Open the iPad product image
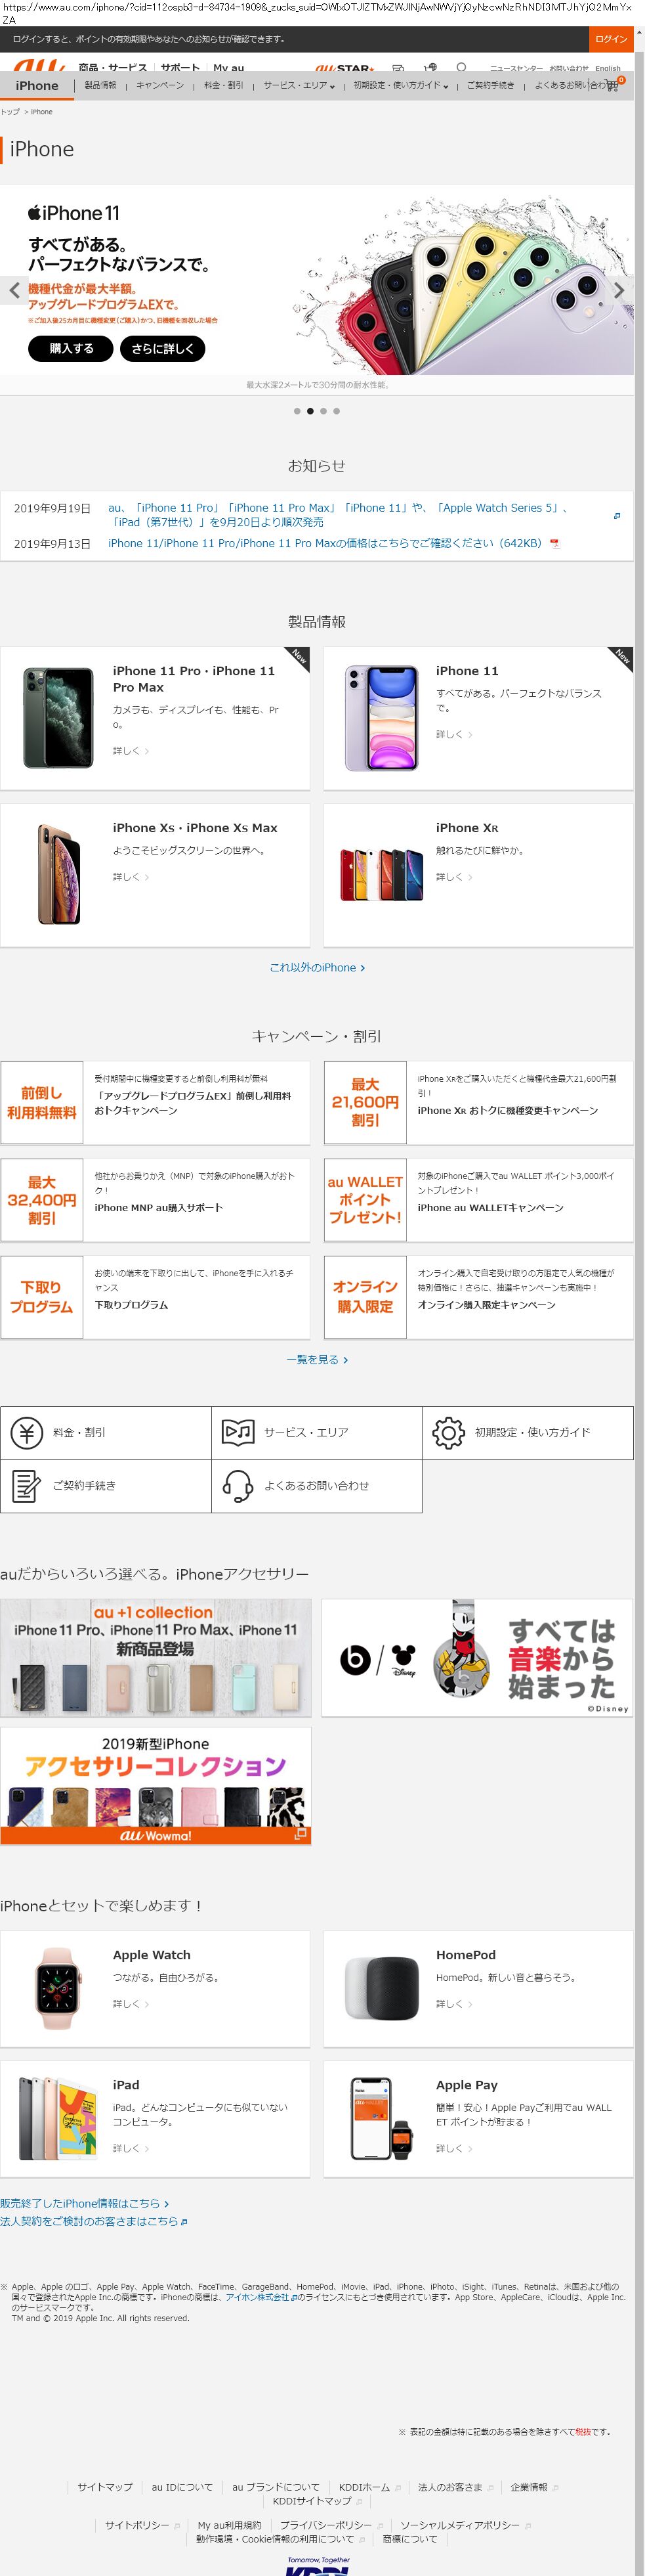 (58, 2119)
